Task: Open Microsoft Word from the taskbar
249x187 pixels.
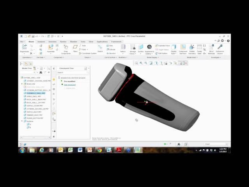Action: tap(80, 150)
